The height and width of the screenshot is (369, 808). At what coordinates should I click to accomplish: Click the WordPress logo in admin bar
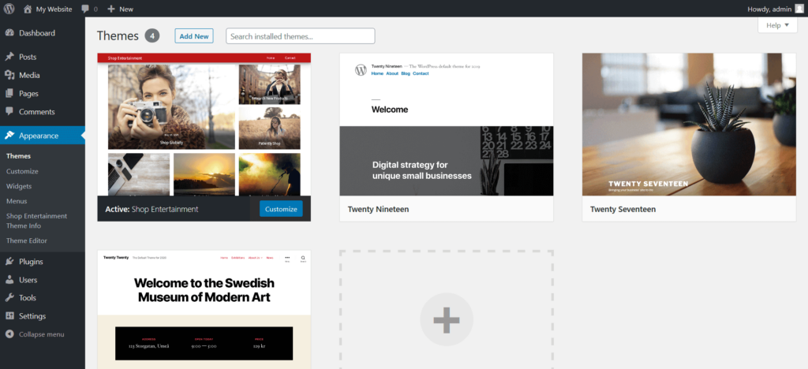[9, 9]
